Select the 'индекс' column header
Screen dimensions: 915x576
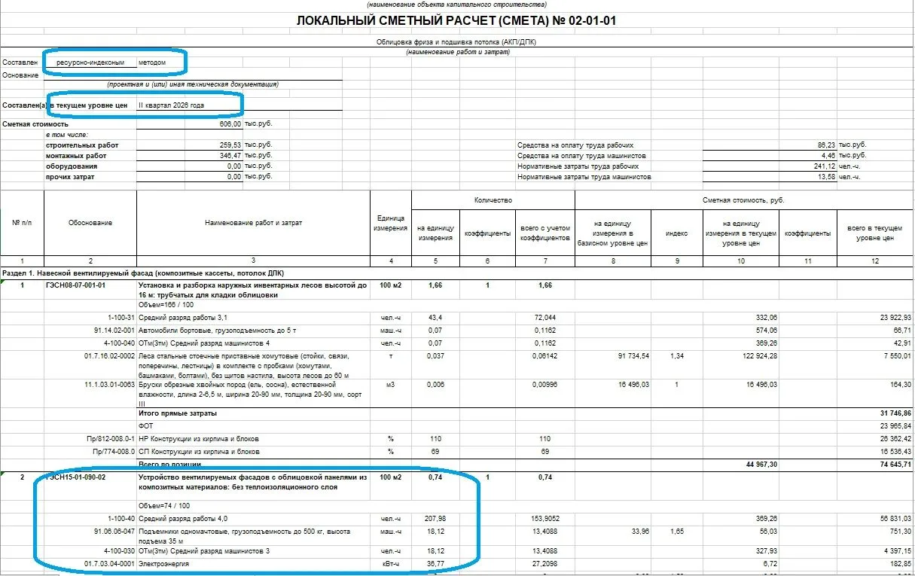click(677, 233)
